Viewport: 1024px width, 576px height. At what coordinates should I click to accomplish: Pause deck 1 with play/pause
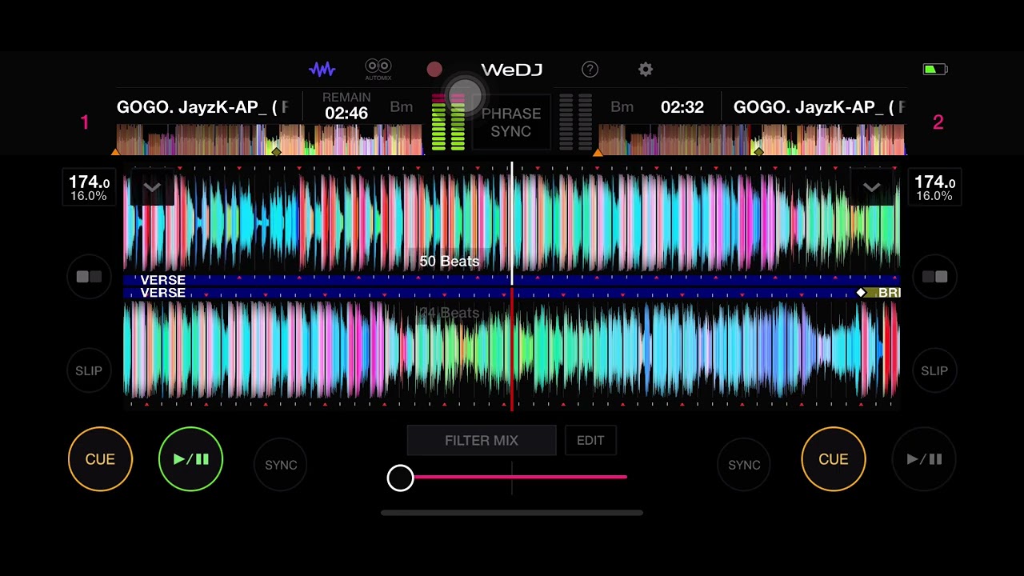coord(190,459)
